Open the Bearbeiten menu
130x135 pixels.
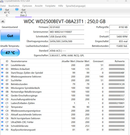14,6
